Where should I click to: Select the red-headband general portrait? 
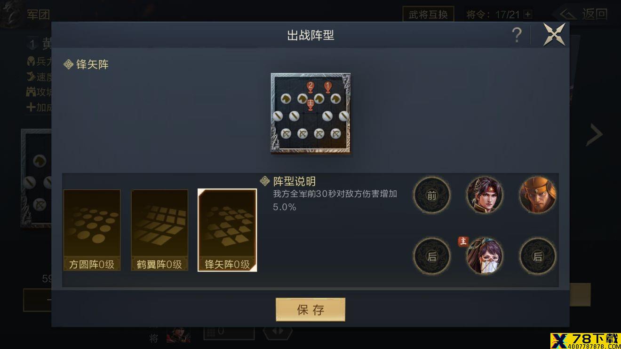[x=485, y=195]
